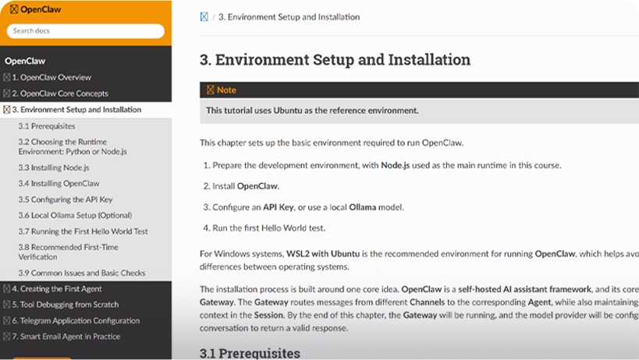
Task: Select 3. Environment Setup and Installation entry
Action: point(76,109)
